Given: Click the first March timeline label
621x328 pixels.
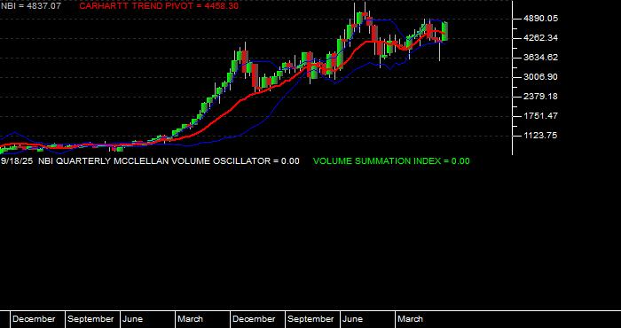Looking at the screenshot, I should click(190, 319).
